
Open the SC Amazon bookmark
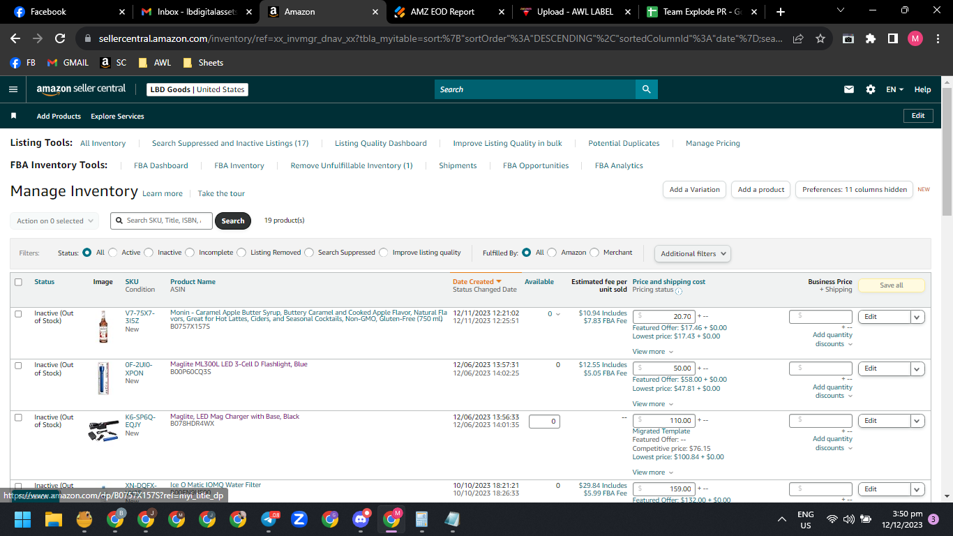tap(114, 63)
